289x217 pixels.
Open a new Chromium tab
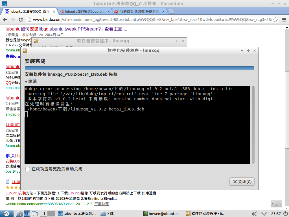point(172,11)
